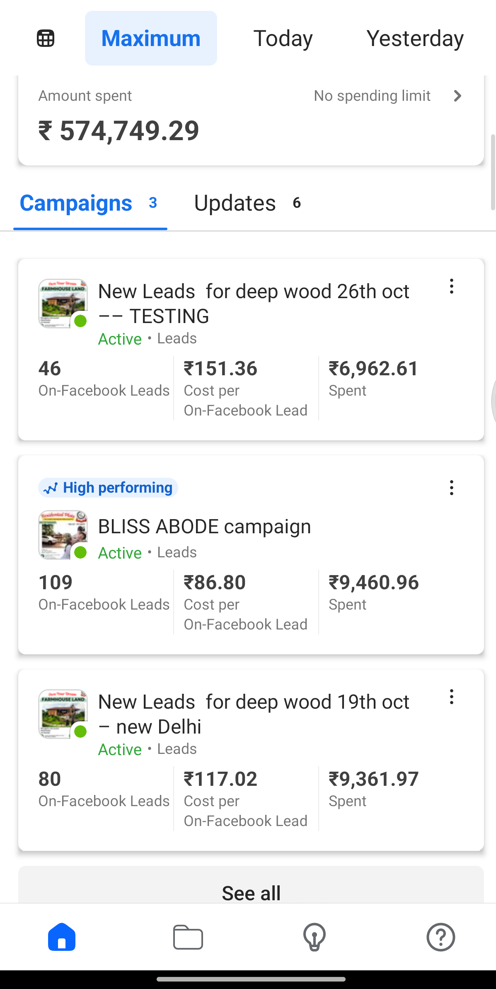Tap the High performing badge

point(109,488)
